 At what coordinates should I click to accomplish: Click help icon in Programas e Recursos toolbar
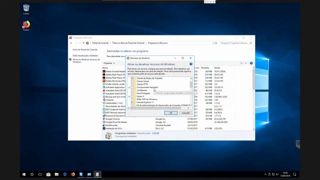click(251, 63)
